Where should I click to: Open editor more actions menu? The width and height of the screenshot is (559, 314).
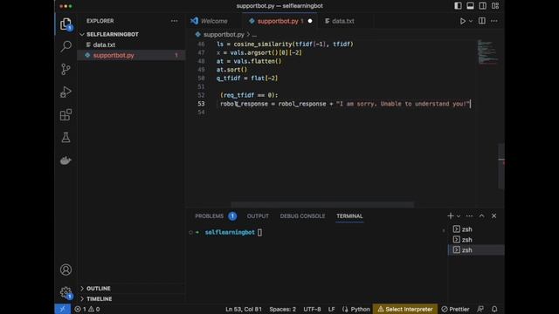(494, 21)
